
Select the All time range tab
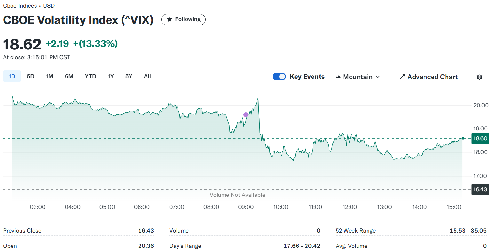pyautogui.click(x=147, y=76)
